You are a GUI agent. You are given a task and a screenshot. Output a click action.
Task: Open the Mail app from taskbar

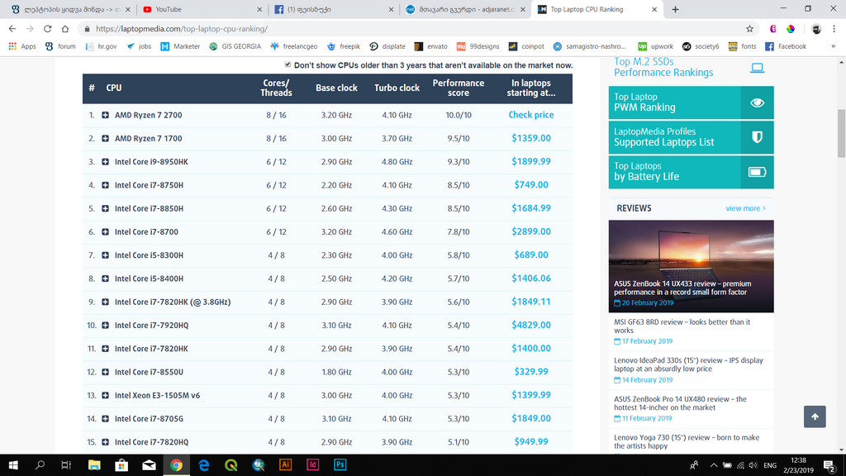pos(149,464)
